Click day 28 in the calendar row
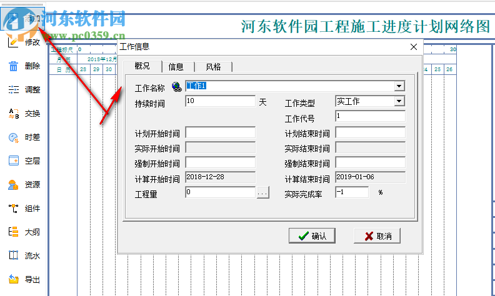495x296 pixels. point(83,69)
